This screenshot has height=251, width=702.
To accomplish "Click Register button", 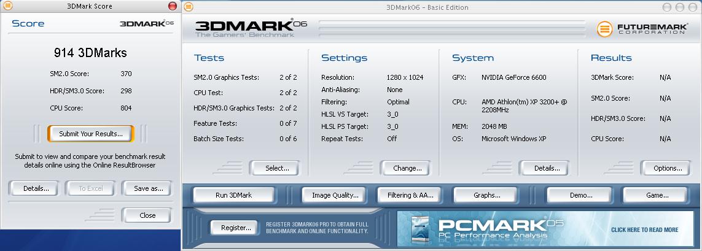I will pos(234,228).
